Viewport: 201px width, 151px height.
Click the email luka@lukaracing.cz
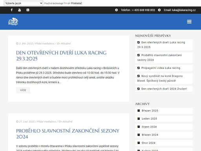click(184, 10)
